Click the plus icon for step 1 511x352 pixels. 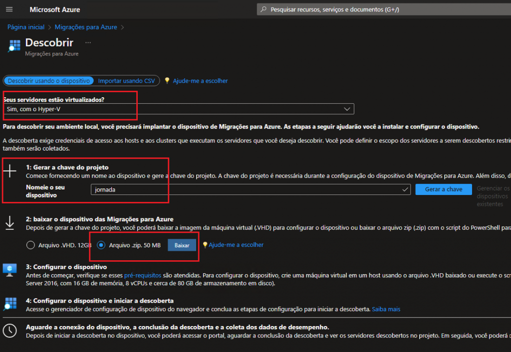10,172
